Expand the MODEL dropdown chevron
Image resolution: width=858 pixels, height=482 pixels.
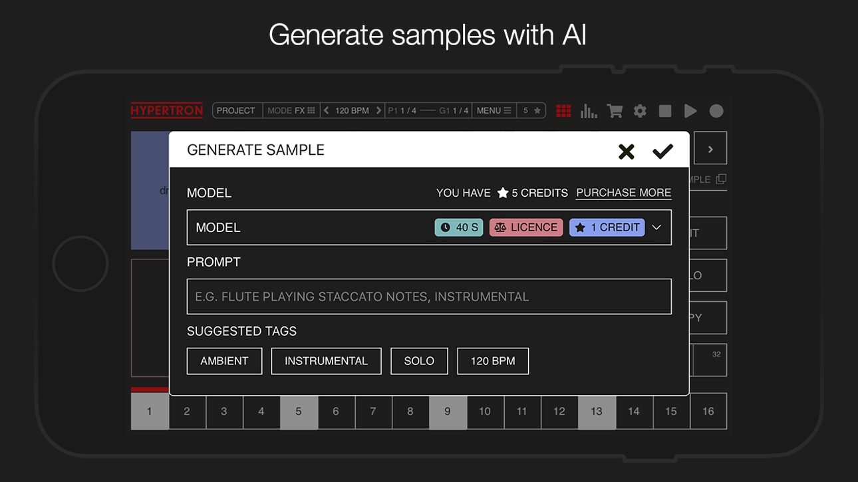click(656, 227)
